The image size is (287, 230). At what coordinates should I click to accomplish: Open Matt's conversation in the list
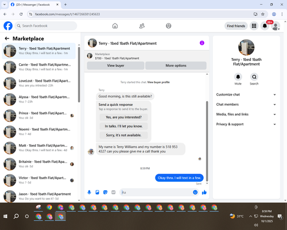click(38, 148)
